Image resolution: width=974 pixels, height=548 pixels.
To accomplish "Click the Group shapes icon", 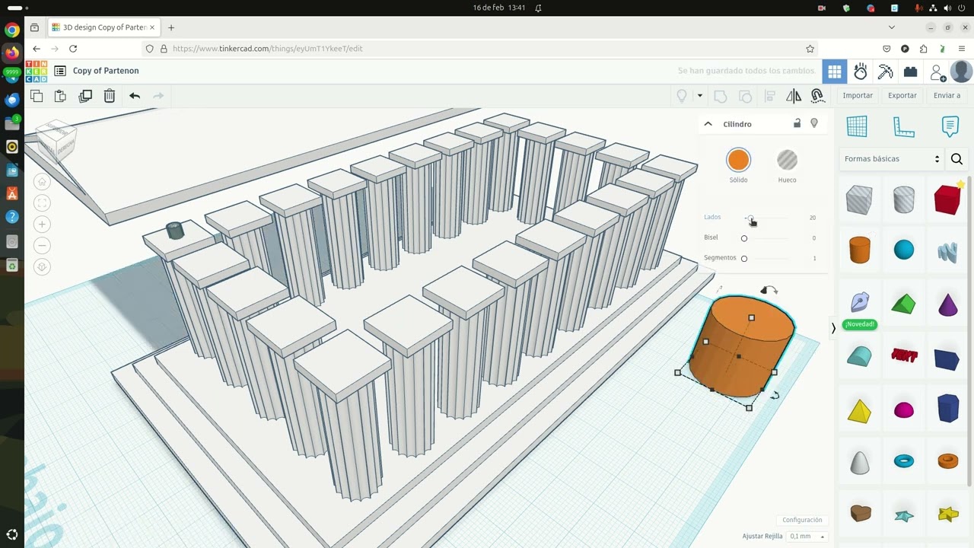I will [x=720, y=96].
